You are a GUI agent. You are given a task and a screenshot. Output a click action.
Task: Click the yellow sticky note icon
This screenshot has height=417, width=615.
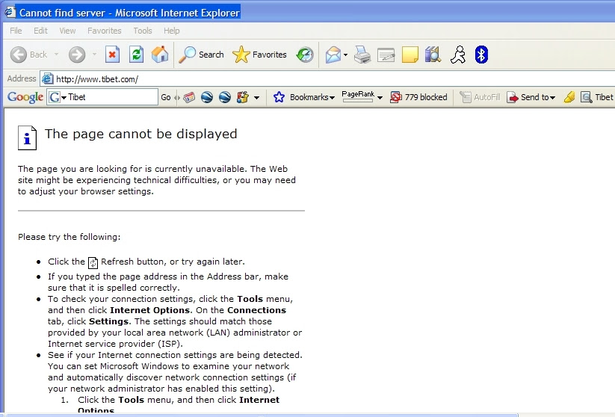click(x=410, y=55)
